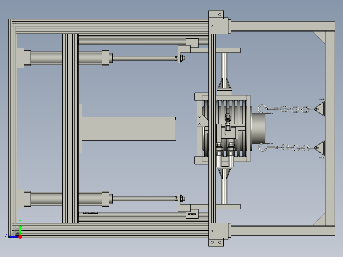Click the top tube of the right frame
Viewport: 343px width, 257px height.
pos(283,26)
